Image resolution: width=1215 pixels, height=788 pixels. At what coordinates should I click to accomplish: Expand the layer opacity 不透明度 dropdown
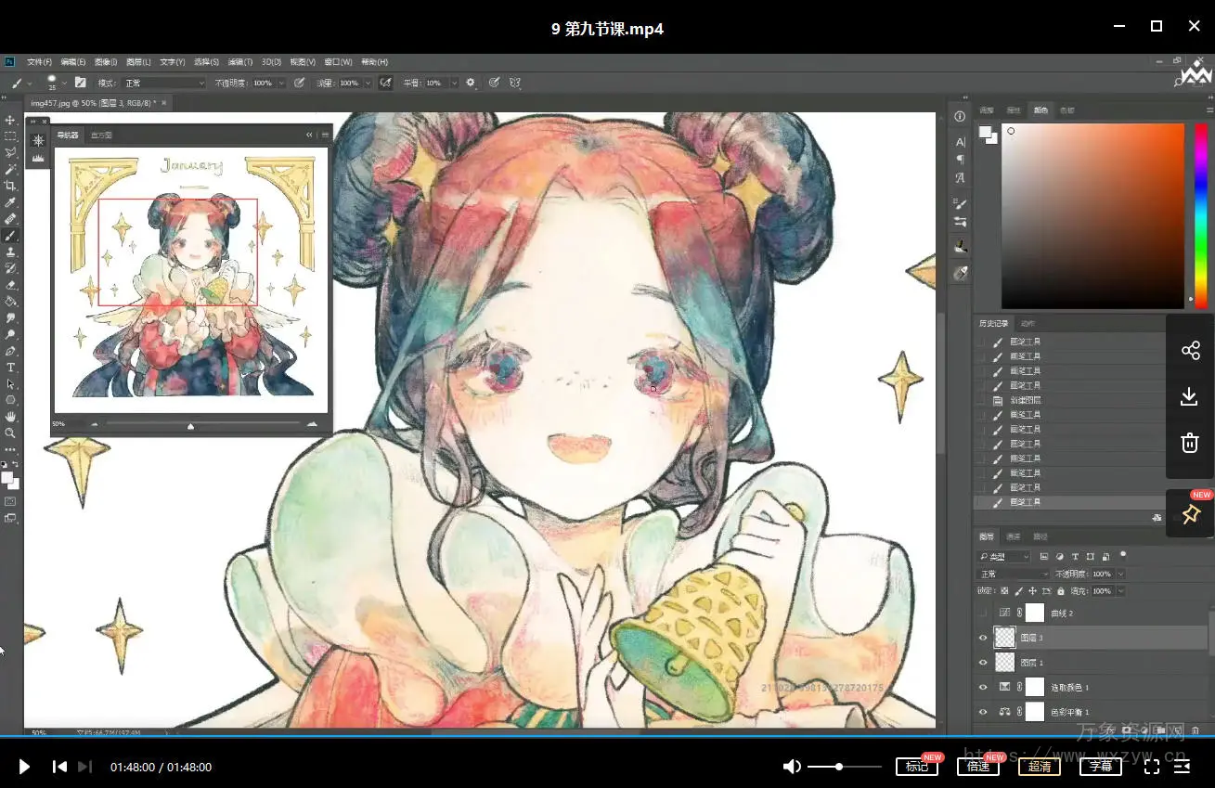click(1120, 575)
